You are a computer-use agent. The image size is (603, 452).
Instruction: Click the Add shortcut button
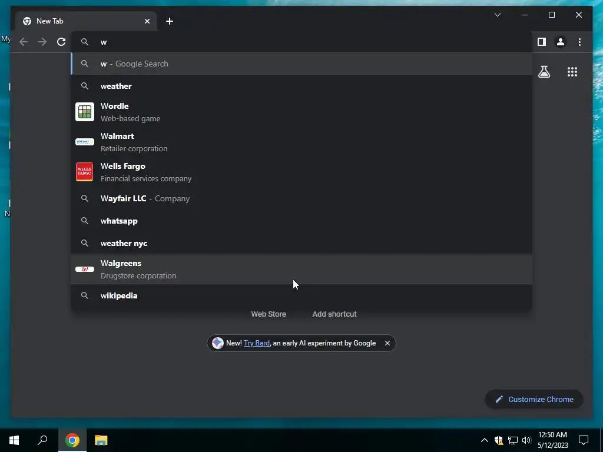coord(334,314)
